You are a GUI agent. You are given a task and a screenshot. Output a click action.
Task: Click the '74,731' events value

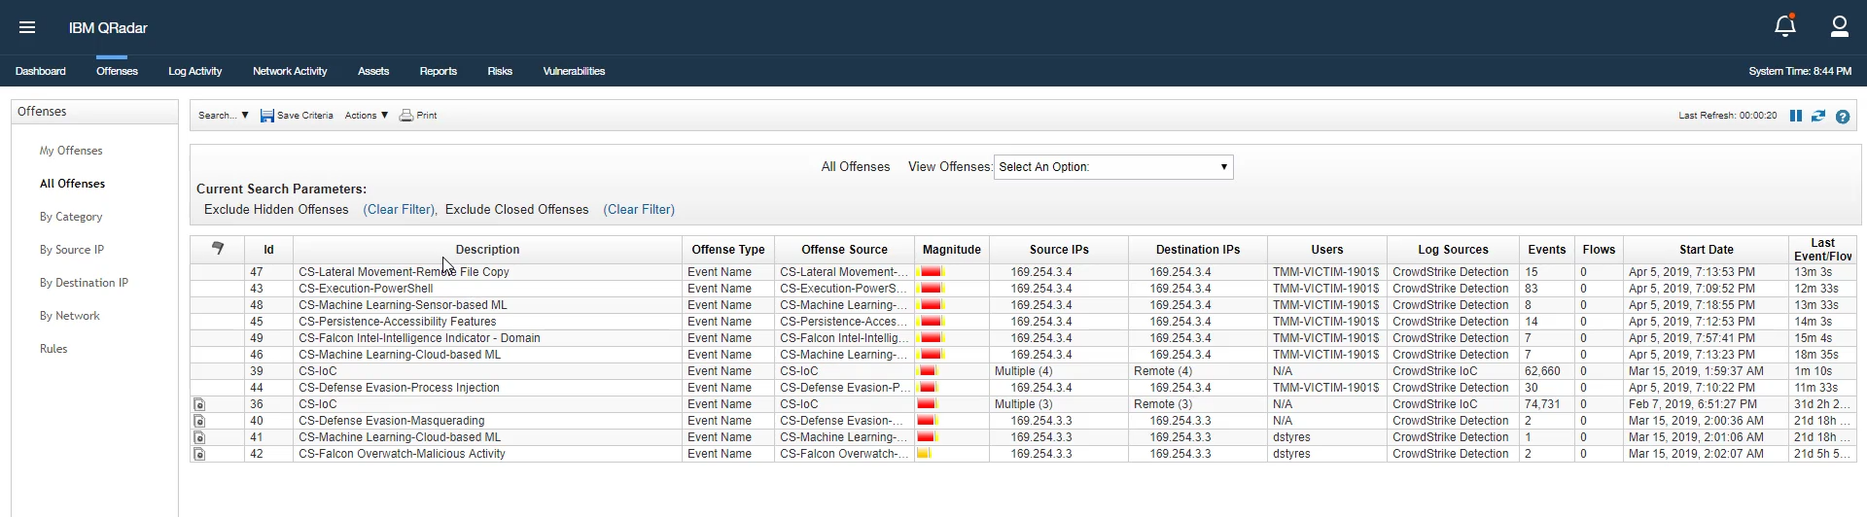coord(1542,404)
